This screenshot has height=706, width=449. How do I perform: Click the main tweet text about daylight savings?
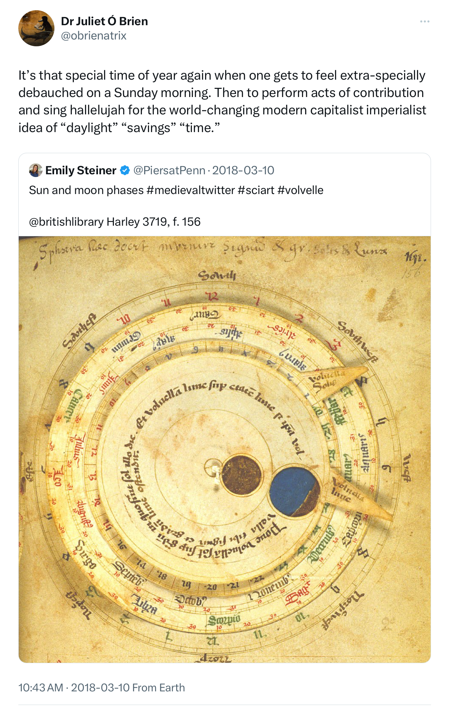pos(222,101)
